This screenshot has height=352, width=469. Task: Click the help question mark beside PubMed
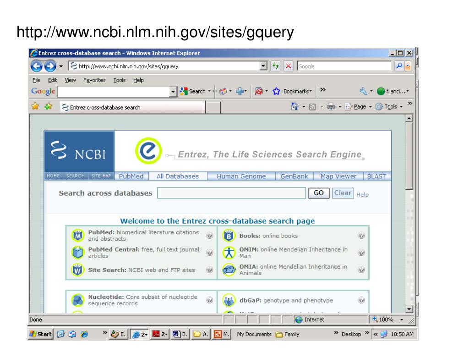pyautogui.click(x=210, y=236)
